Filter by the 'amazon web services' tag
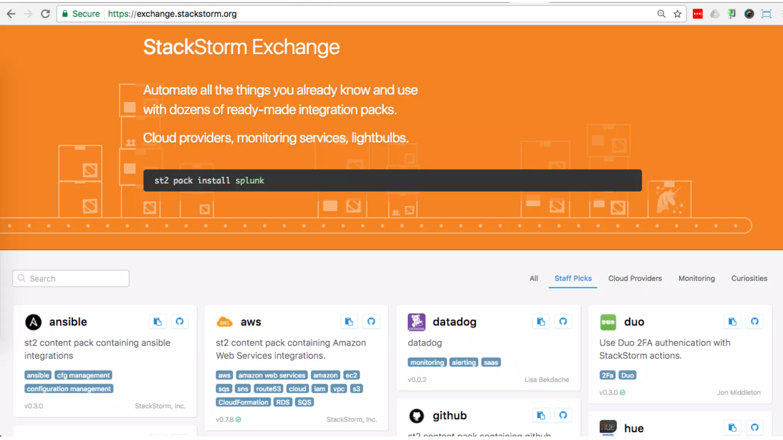The image size is (783, 440). click(x=272, y=375)
